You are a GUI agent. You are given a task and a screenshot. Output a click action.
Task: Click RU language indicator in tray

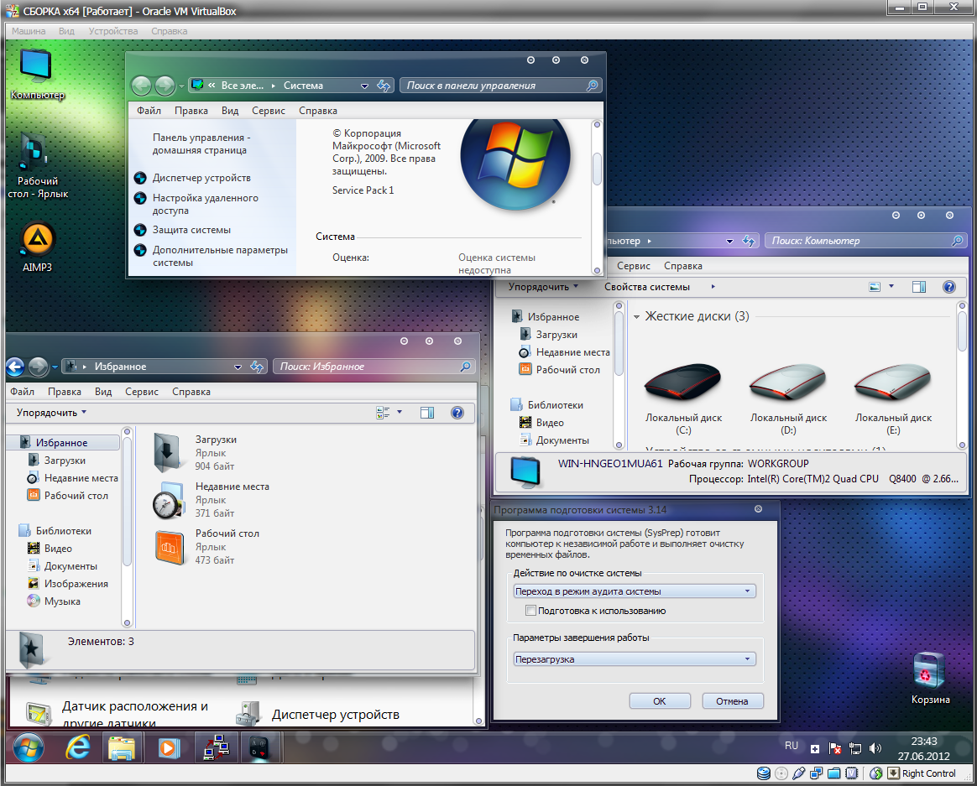click(x=792, y=746)
